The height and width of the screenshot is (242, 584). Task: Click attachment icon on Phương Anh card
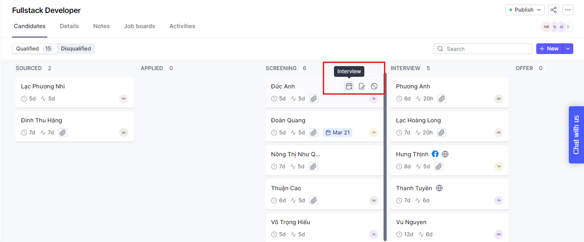tap(442, 99)
